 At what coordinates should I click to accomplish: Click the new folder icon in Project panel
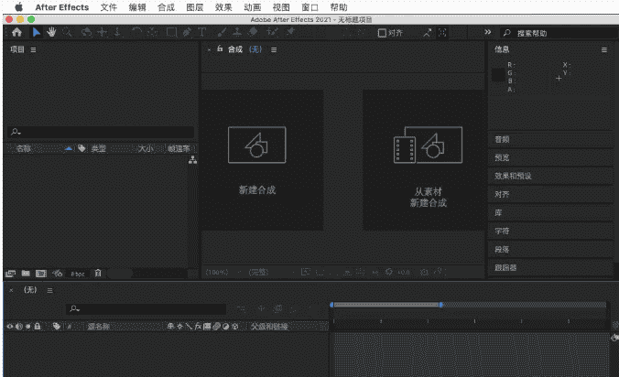pyautogui.click(x=26, y=273)
